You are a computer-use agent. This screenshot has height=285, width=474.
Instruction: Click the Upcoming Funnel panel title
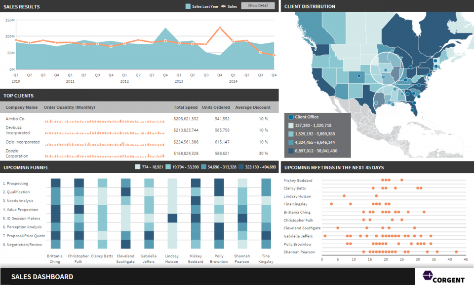click(x=26, y=167)
